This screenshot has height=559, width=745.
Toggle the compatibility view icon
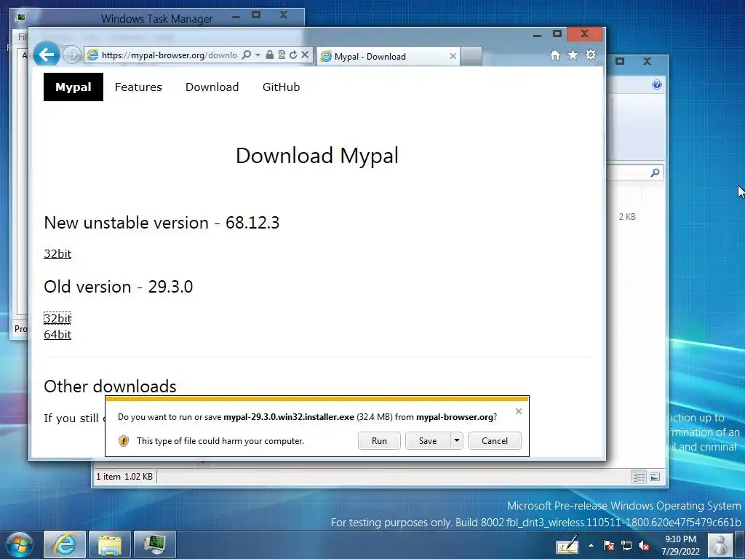coord(282,55)
